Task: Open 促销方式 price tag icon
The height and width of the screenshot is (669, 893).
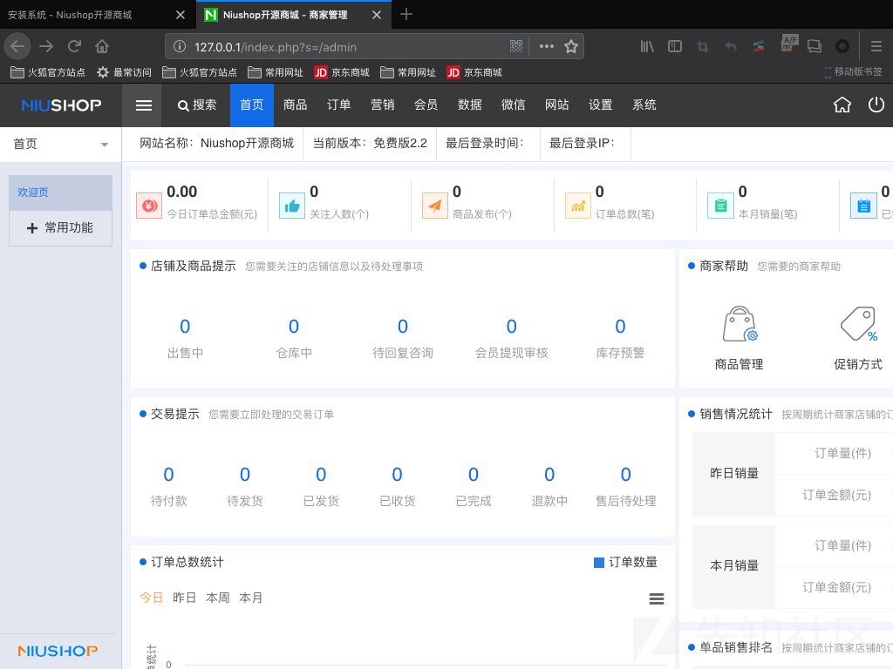Action: coord(858,324)
